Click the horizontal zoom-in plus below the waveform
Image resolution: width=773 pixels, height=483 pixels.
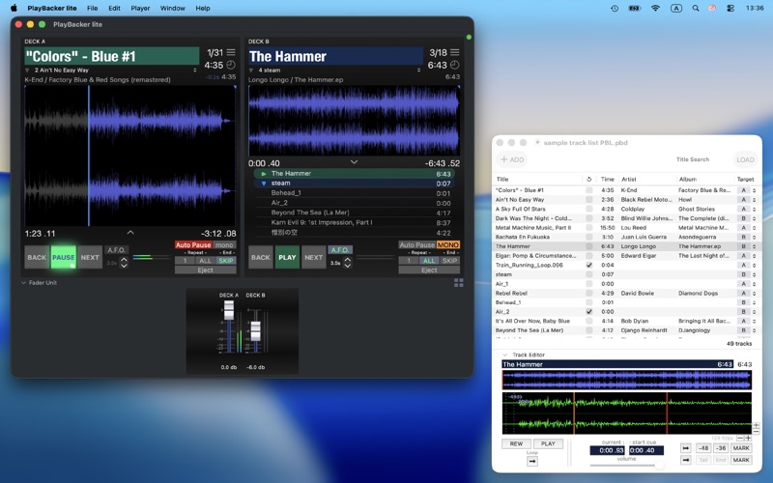click(748, 438)
